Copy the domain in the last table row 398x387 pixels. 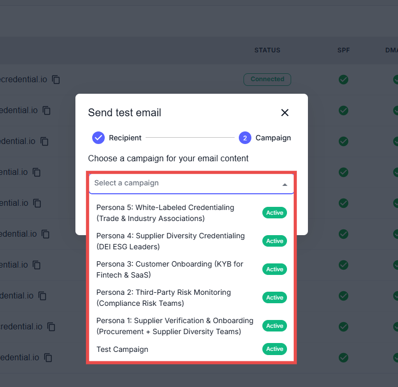tap(48, 358)
